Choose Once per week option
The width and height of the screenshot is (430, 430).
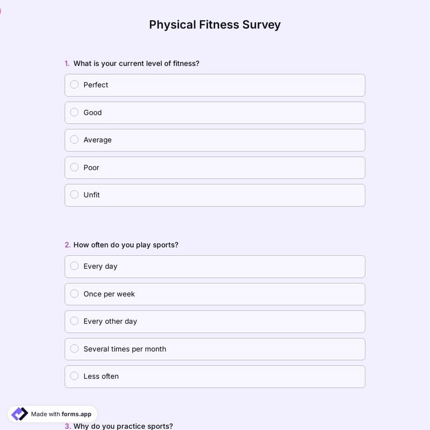coord(75,294)
